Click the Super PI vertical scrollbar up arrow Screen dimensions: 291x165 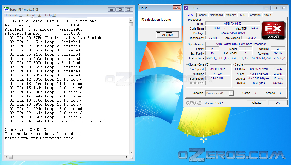click(131, 20)
